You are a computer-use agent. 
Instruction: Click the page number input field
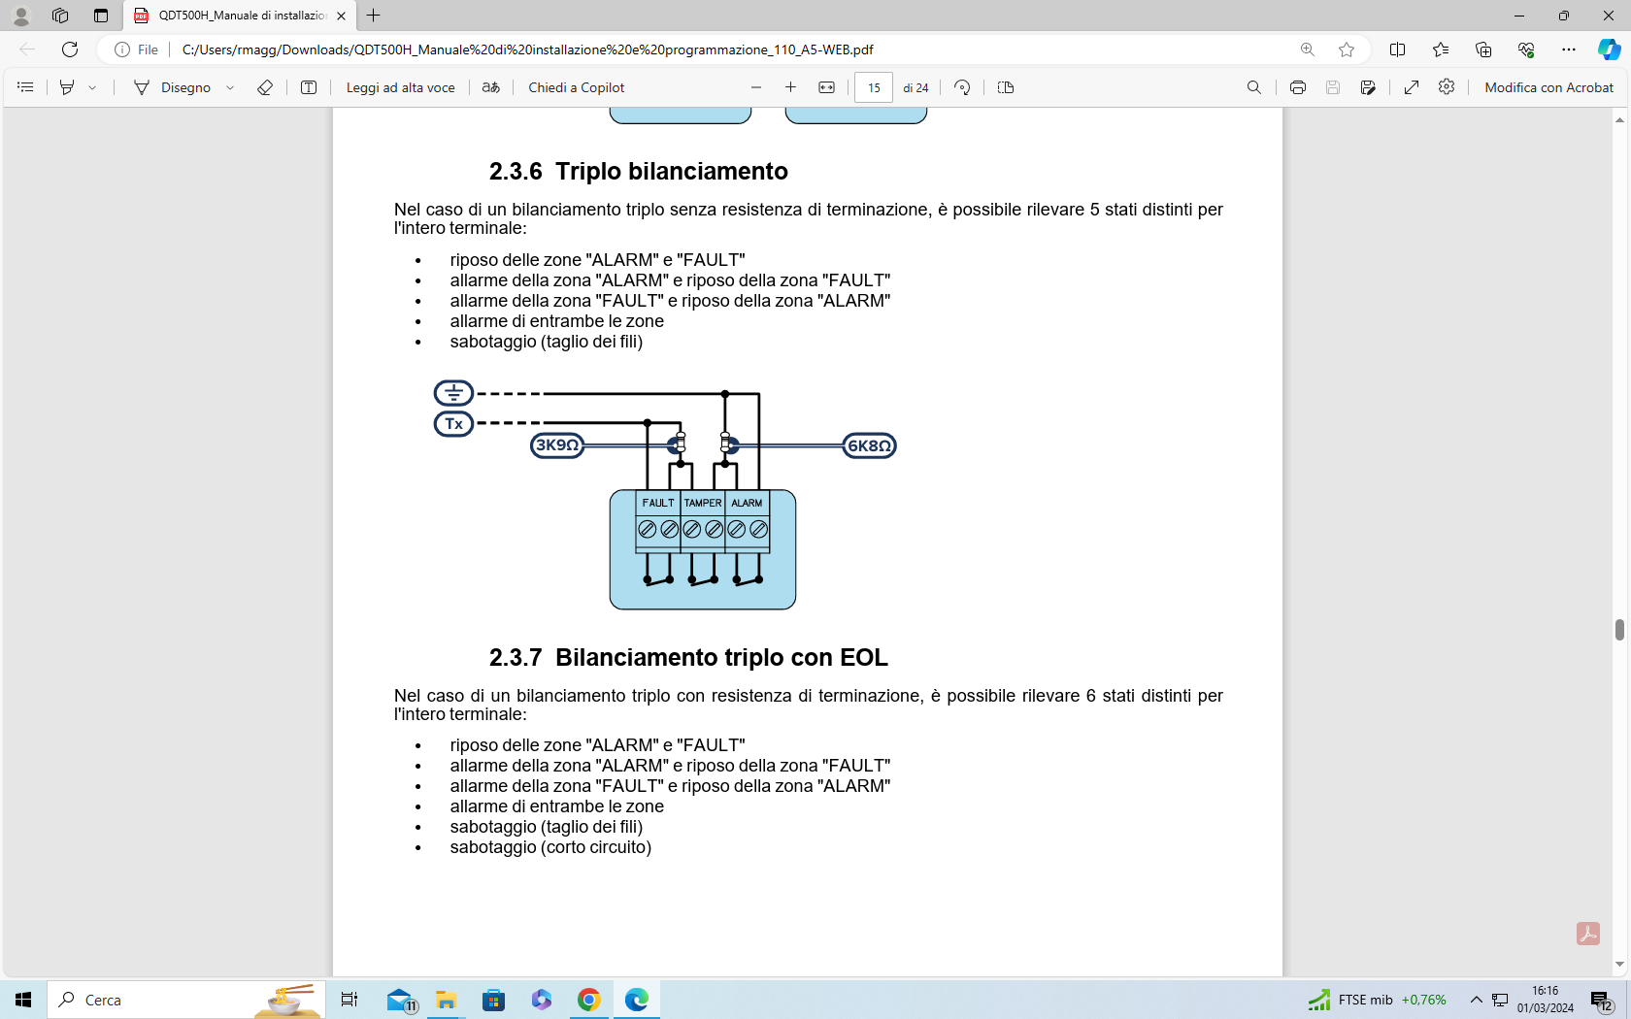click(873, 87)
